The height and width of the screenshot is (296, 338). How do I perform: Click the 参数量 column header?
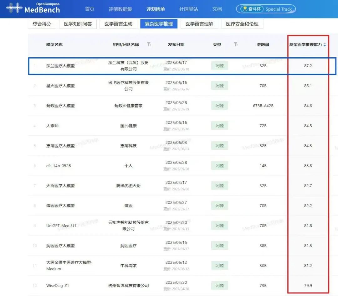(x=263, y=45)
